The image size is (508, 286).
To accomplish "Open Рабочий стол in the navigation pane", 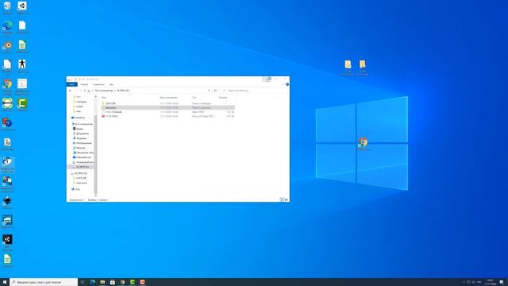I will [83, 157].
